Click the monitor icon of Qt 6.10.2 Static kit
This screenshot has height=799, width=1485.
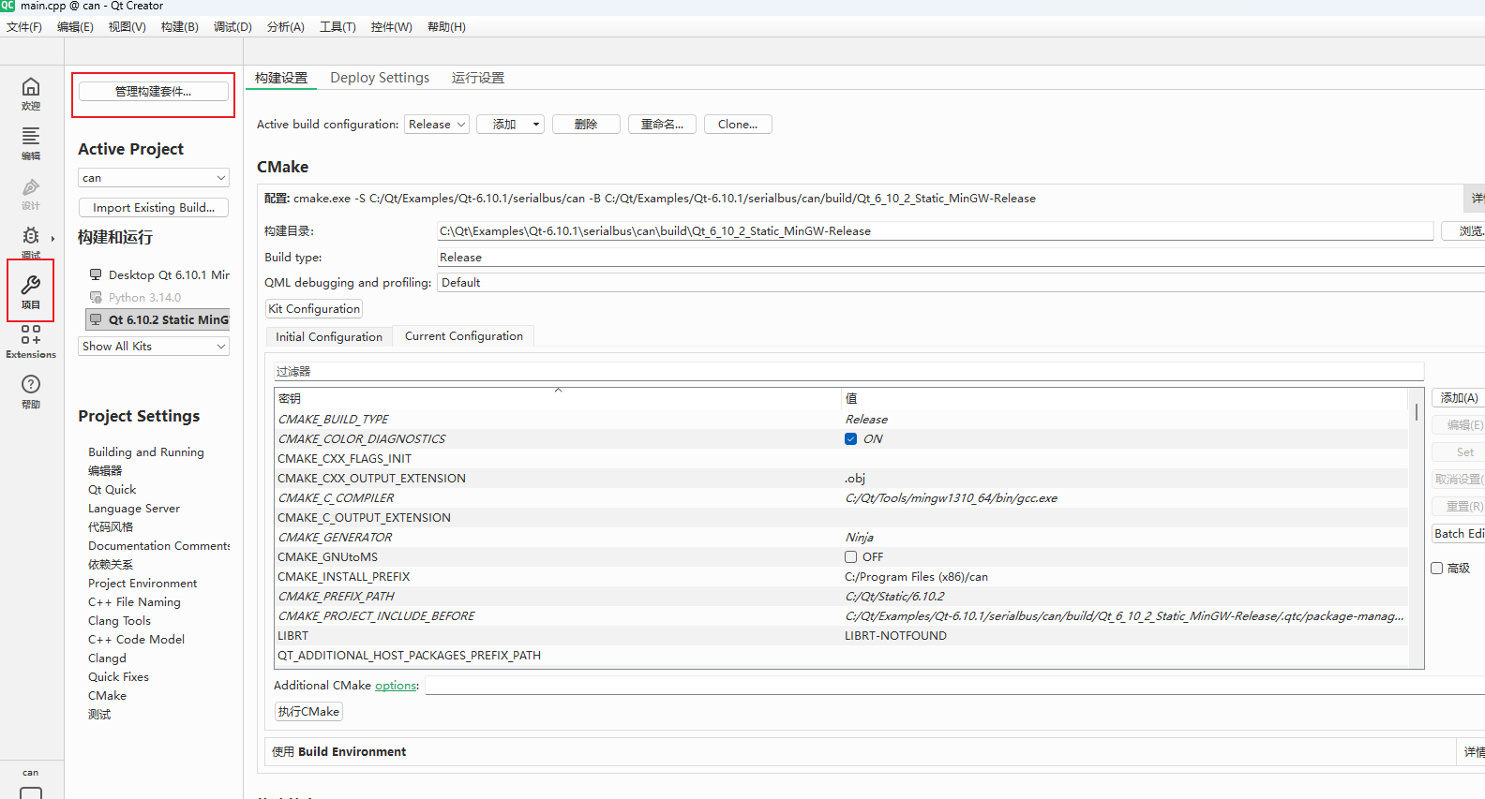pyautogui.click(x=96, y=319)
